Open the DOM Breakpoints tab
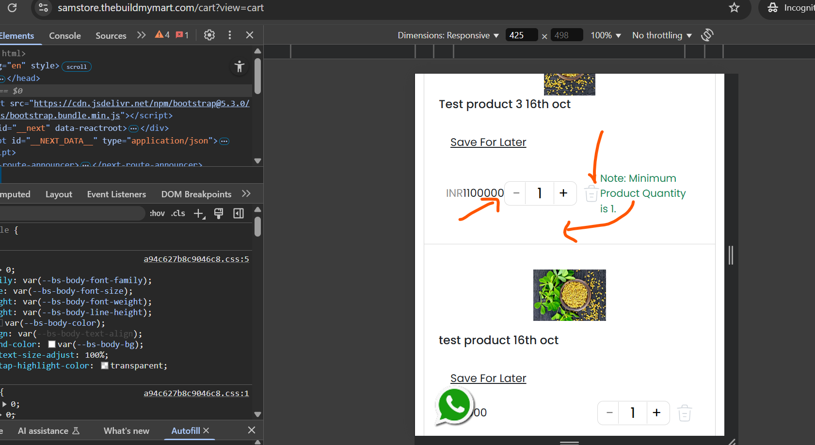This screenshot has width=815, height=445. pyautogui.click(x=196, y=194)
